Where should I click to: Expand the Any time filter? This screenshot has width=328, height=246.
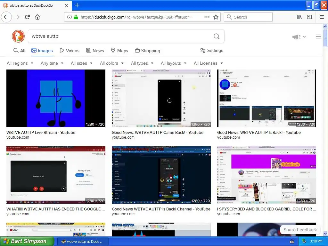click(x=52, y=63)
